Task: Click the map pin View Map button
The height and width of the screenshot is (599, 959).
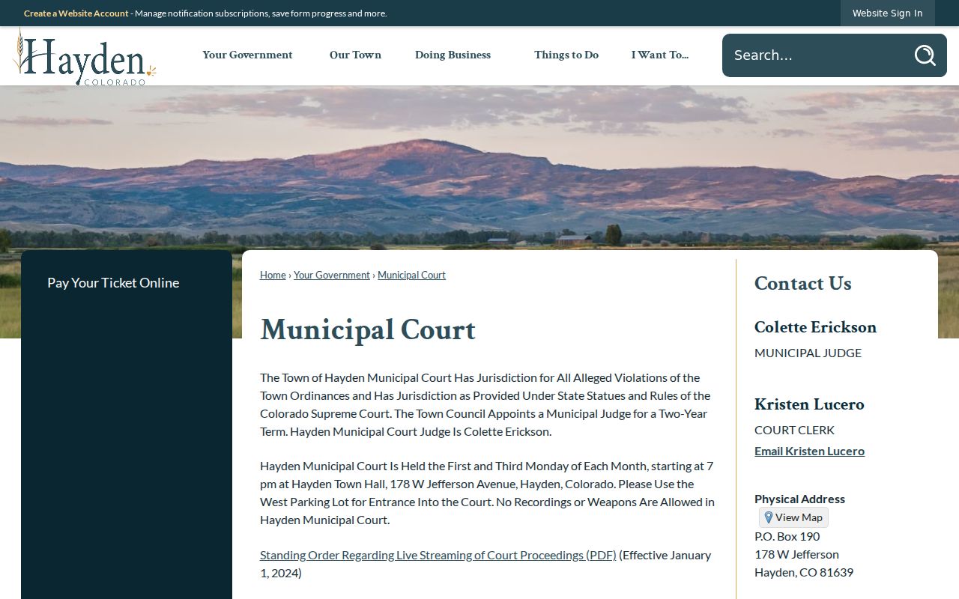Action: (x=793, y=517)
